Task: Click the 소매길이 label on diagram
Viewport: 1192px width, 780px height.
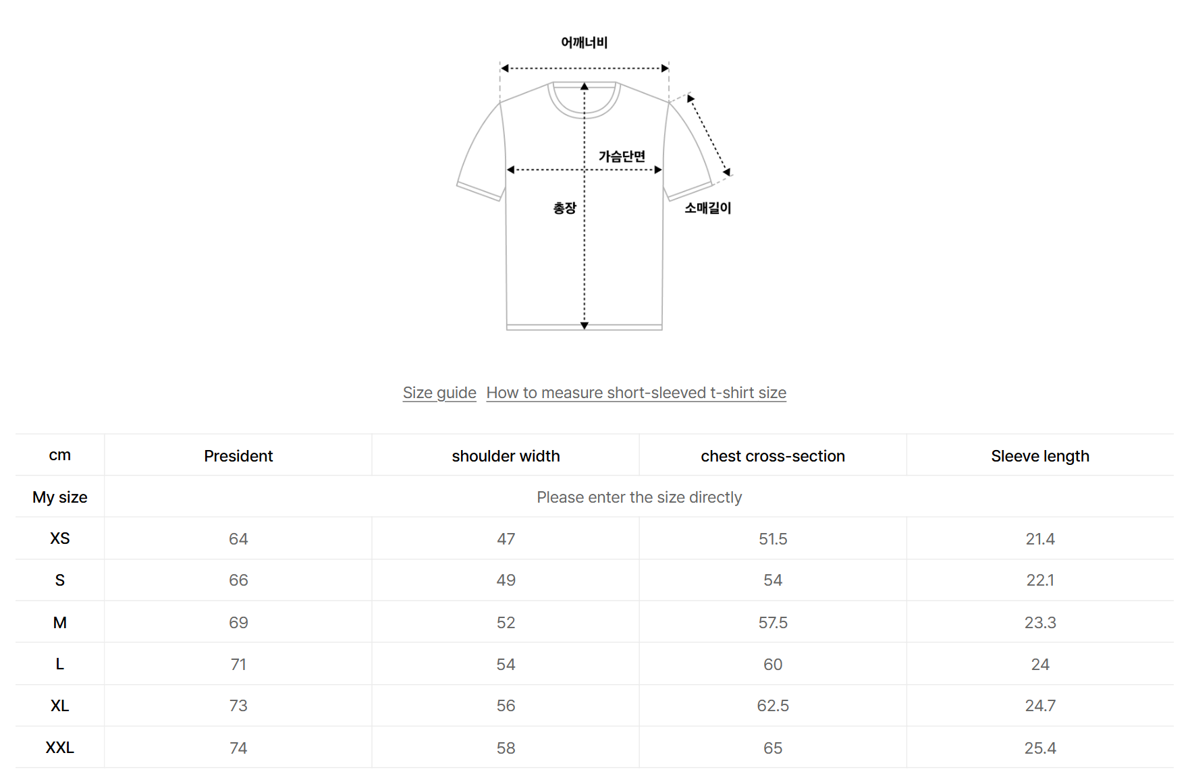Action: [708, 208]
